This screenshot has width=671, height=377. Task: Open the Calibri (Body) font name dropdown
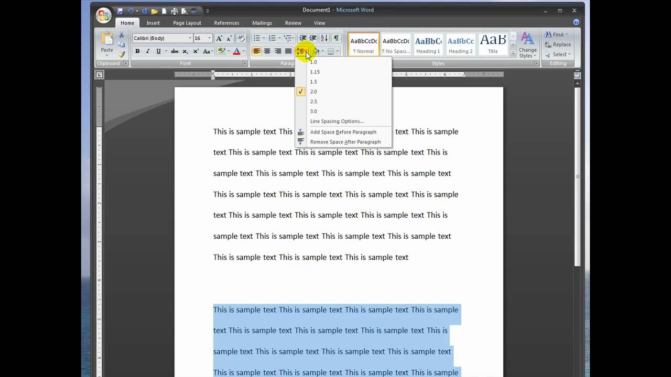coord(190,38)
